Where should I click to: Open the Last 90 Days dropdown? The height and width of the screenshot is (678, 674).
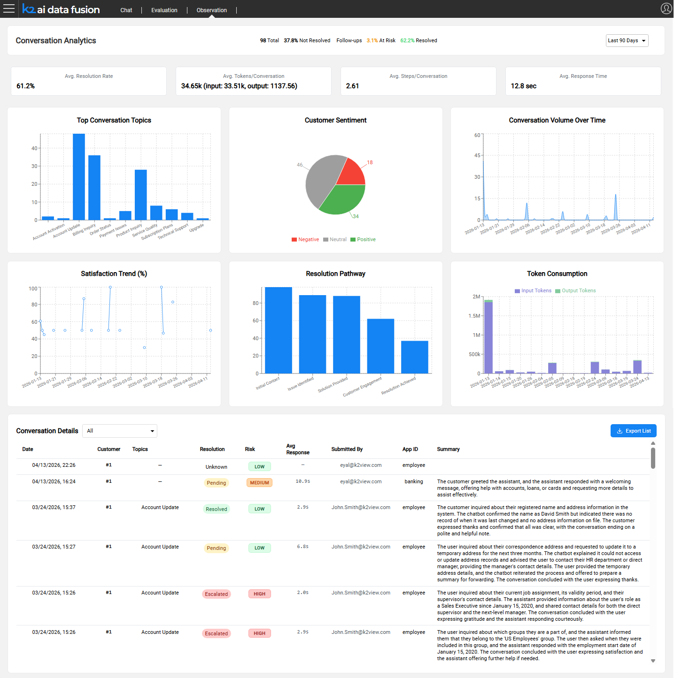pyautogui.click(x=627, y=40)
